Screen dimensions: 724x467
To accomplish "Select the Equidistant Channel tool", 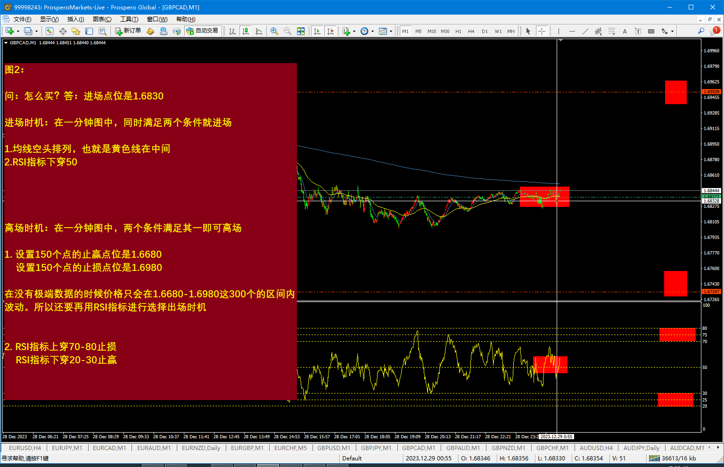I will click(598, 31).
